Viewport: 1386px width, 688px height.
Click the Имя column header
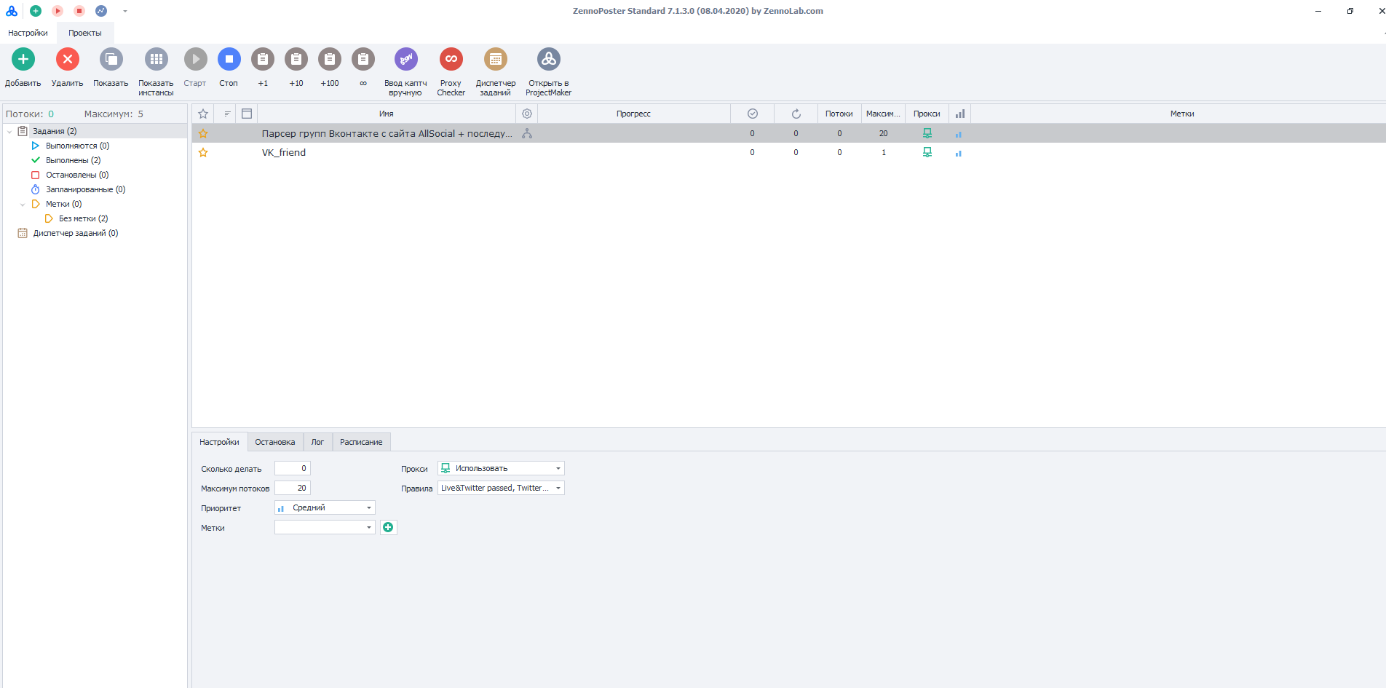pyautogui.click(x=387, y=114)
